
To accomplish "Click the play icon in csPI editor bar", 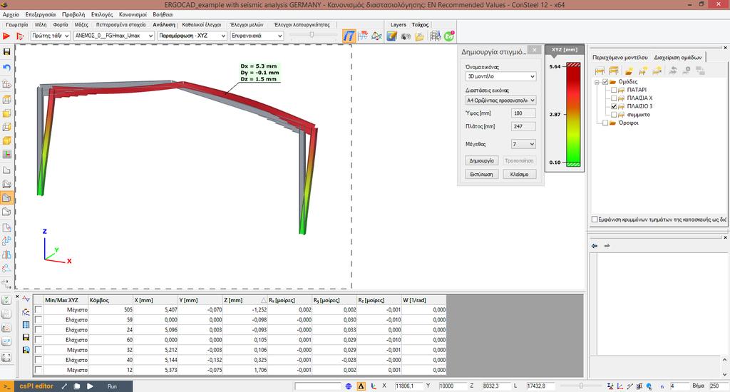I will [90, 386].
